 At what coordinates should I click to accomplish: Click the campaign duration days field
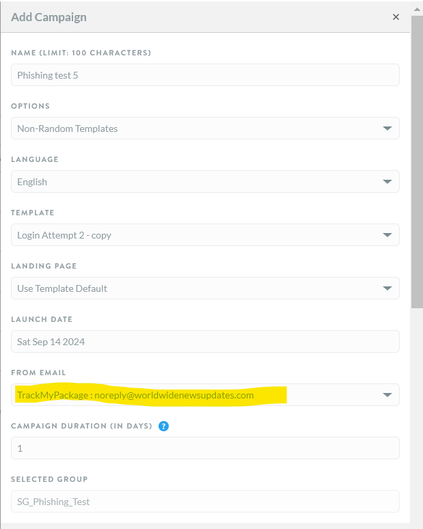click(x=205, y=448)
